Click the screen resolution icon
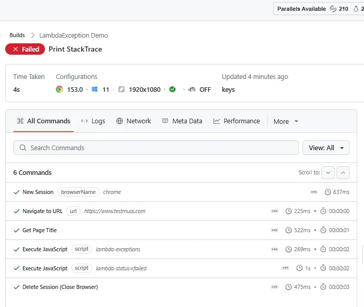This screenshot has height=307, width=364. pyautogui.click(x=122, y=89)
